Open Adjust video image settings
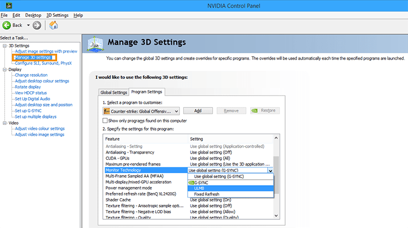 click(40, 135)
